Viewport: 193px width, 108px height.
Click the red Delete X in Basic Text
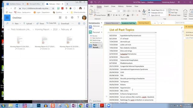click(138, 15)
